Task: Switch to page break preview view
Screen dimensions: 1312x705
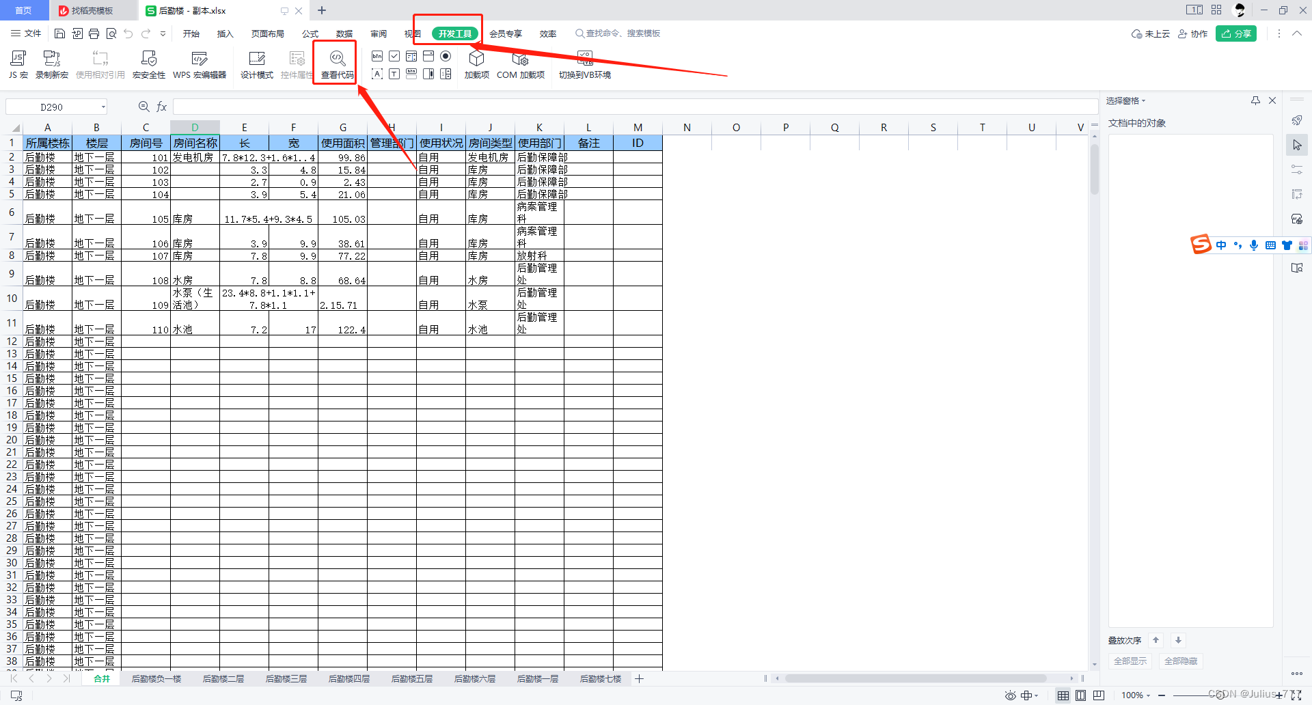Action: click(x=1099, y=695)
